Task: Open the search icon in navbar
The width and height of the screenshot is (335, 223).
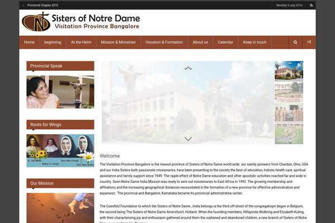Action: point(295,42)
